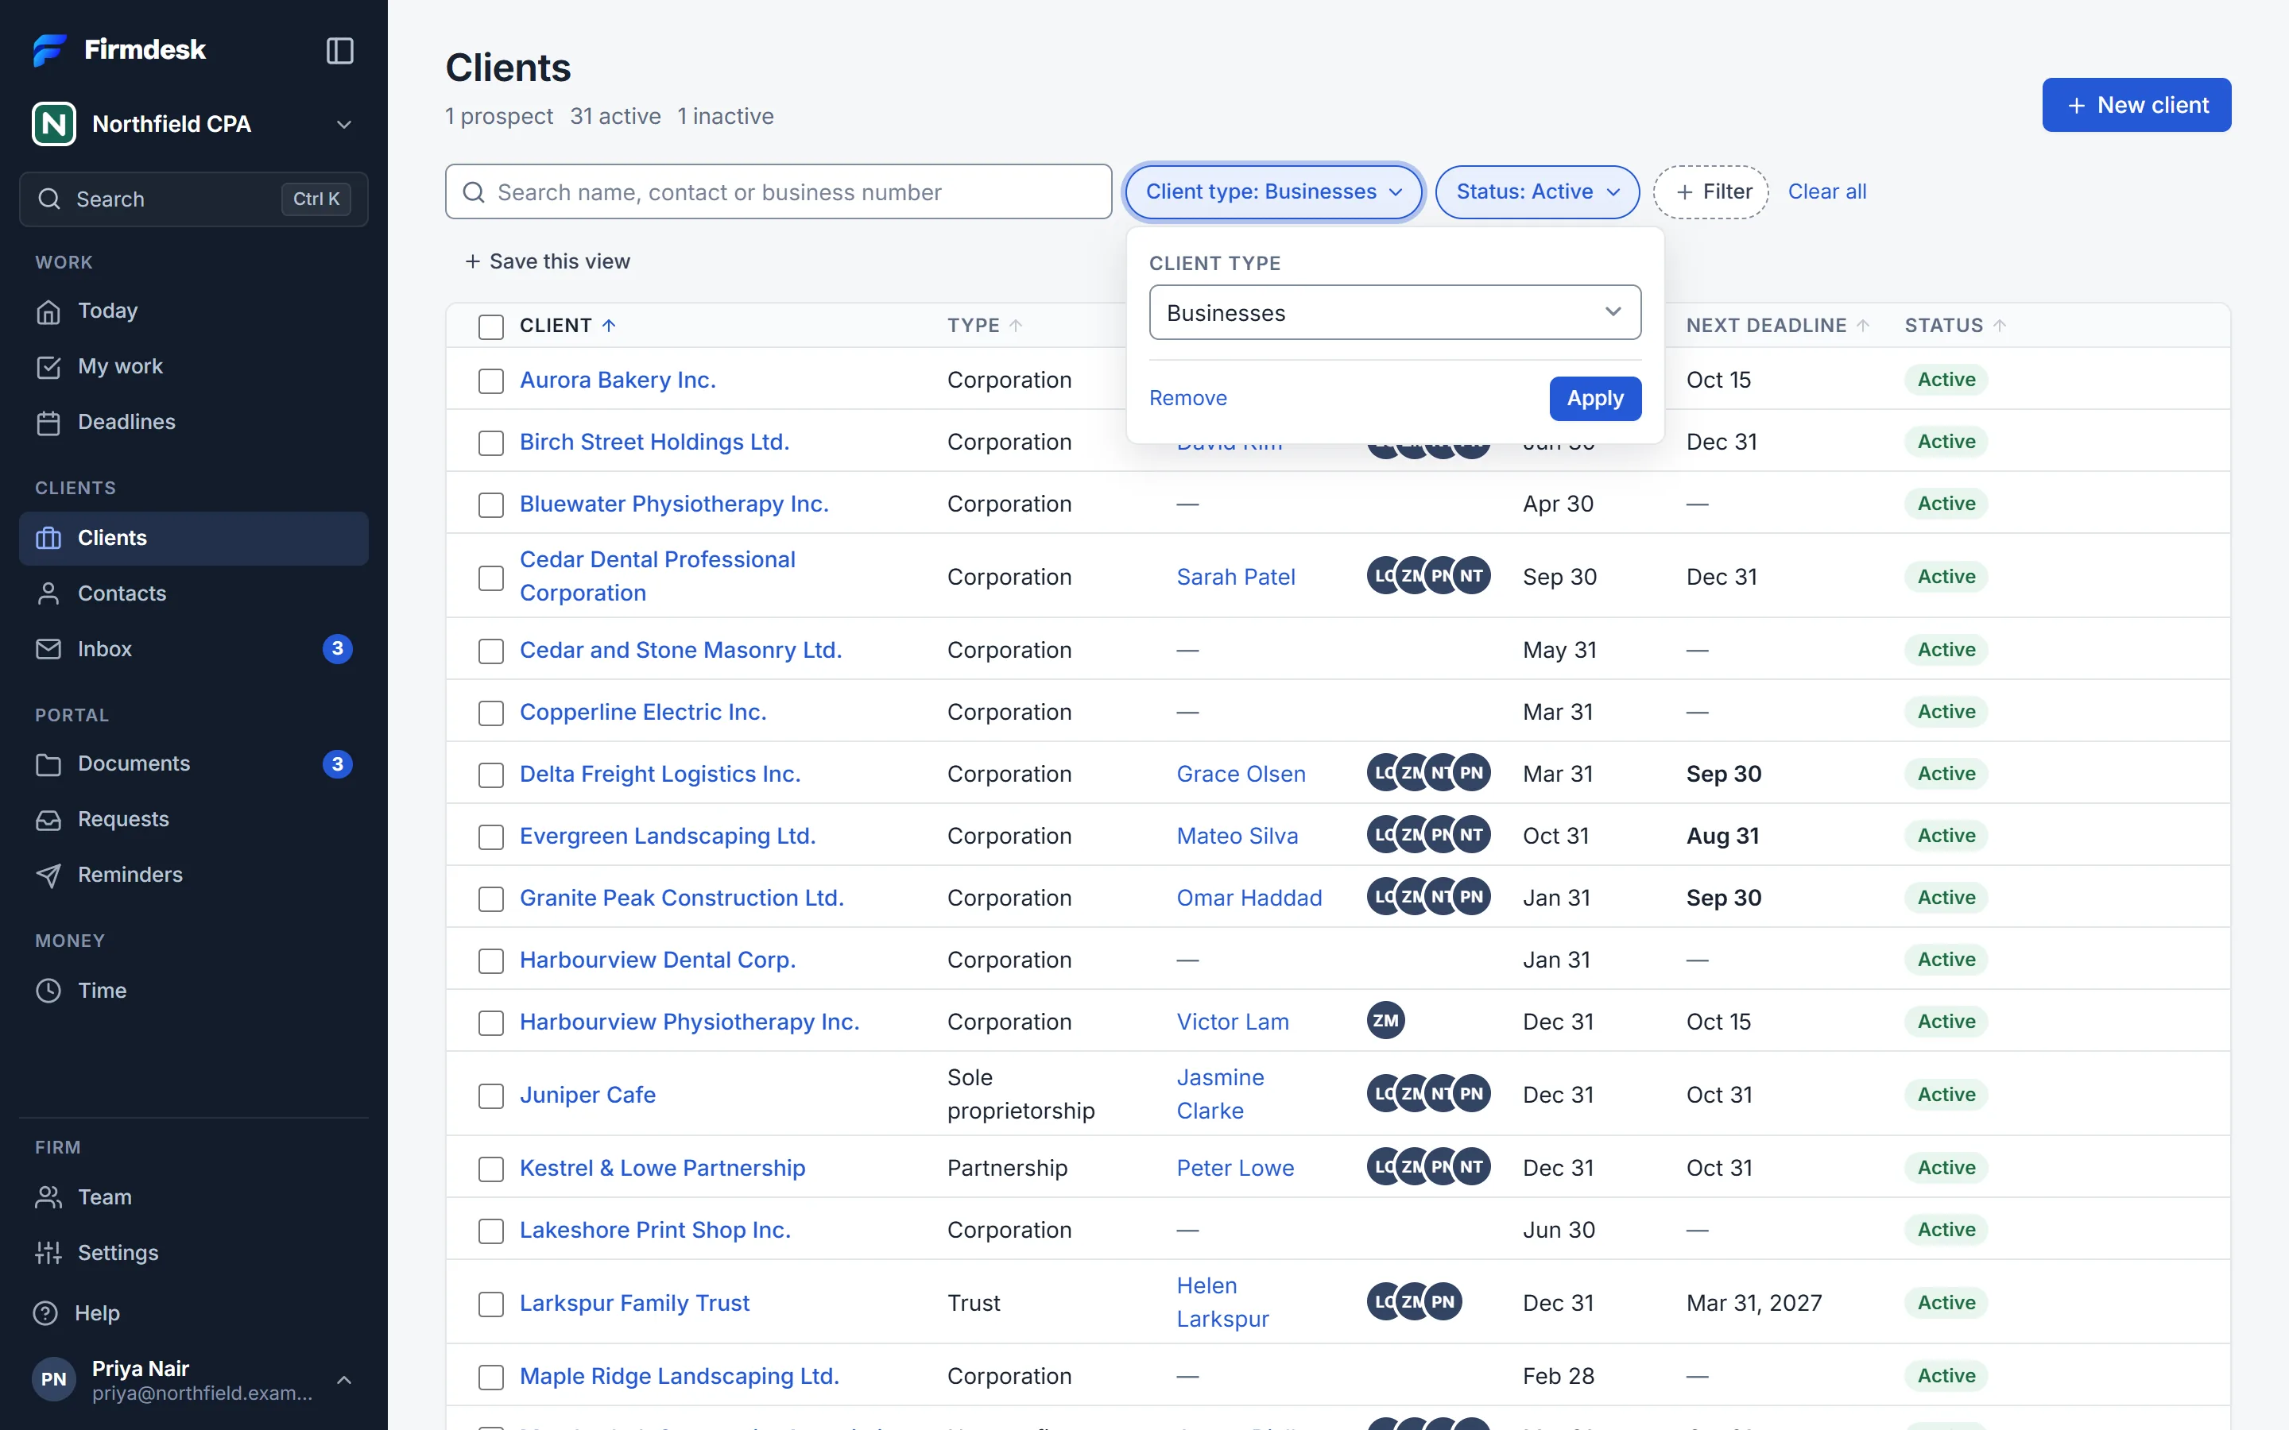Go to My work page
The width and height of the screenshot is (2289, 1430).
pyautogui.click(x=193, y=366)
